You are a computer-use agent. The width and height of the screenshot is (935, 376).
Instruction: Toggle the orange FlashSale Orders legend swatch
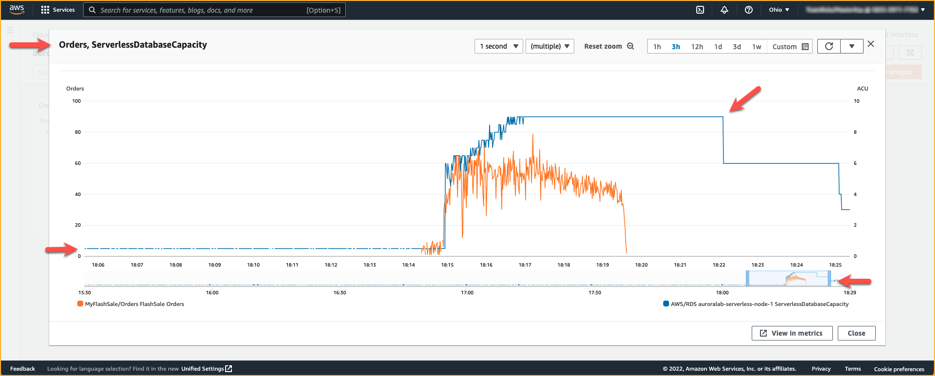pos(80,304)
